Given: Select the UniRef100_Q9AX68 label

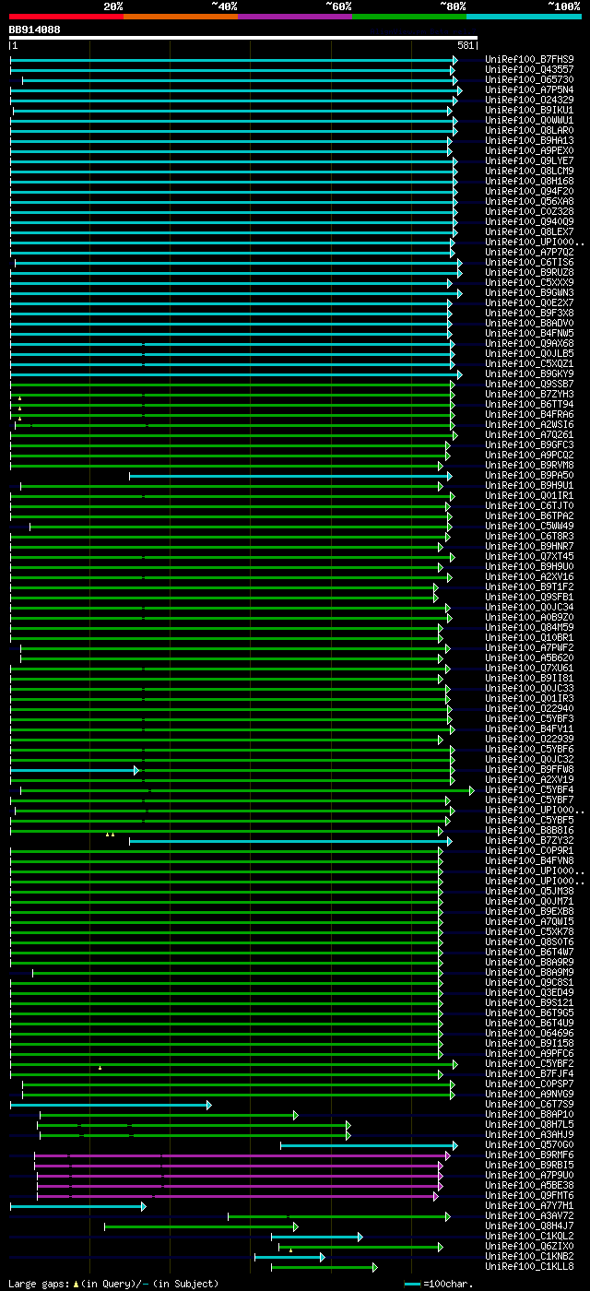Looking at the screenshot, I should [x=529, y=343].
